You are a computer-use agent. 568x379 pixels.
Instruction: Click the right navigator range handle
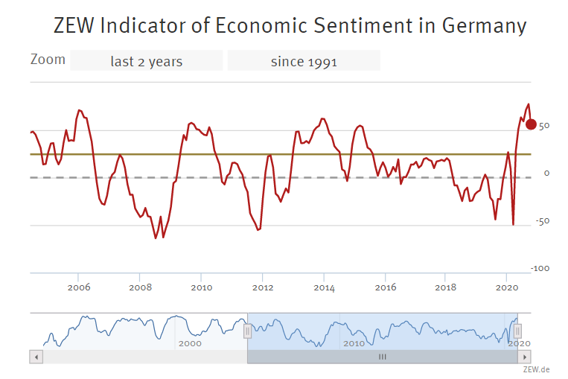pos(518,331)
